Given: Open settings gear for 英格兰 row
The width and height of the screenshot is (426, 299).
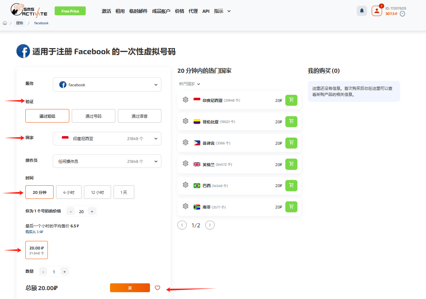Looking at the screenshot, I should (185, 164).
